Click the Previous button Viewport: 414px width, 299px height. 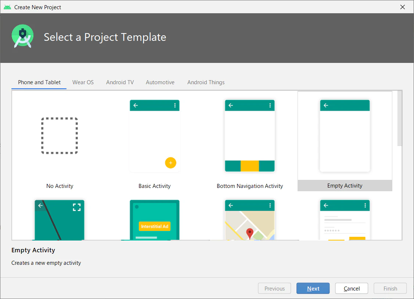click(274, 288)
